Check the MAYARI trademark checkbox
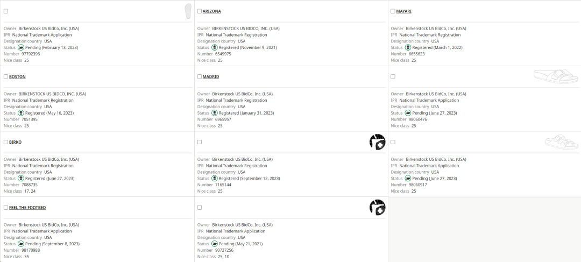Image resolution: width=581 pixels, height=262 pixels. click(x=393, y=11)
